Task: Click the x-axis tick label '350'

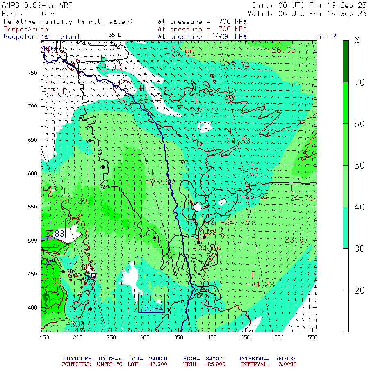Action: 178,337
